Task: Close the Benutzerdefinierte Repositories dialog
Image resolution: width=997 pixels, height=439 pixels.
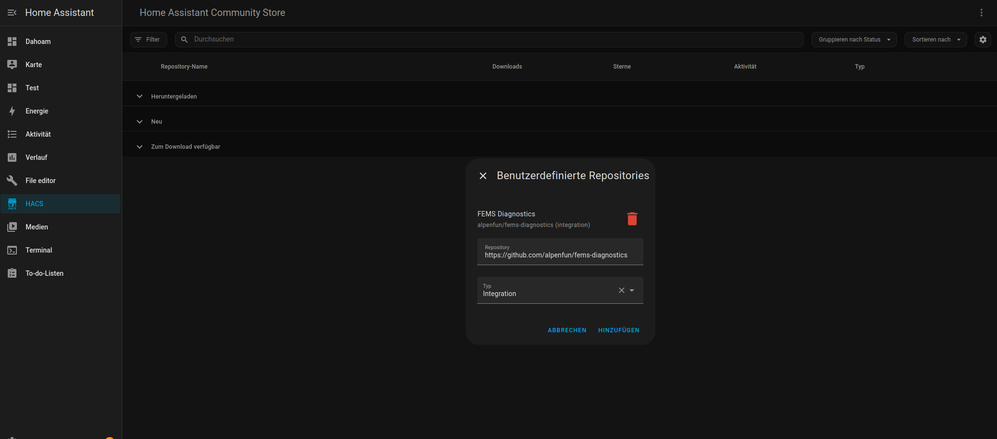Action: [x=483, y=176]
